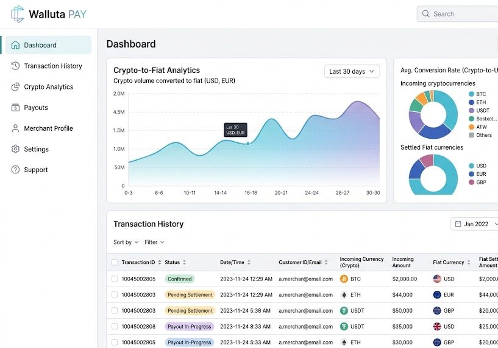Click the Support question mark icon
This screenshot has height=348, width=498.
(x=15, y=170)
